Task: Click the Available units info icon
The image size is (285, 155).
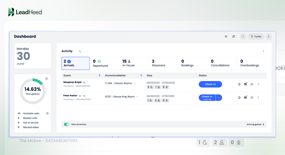Action: click(47, 113)
